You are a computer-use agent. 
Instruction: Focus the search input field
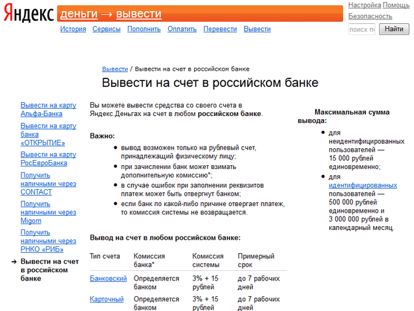click(x=362, y=29)
